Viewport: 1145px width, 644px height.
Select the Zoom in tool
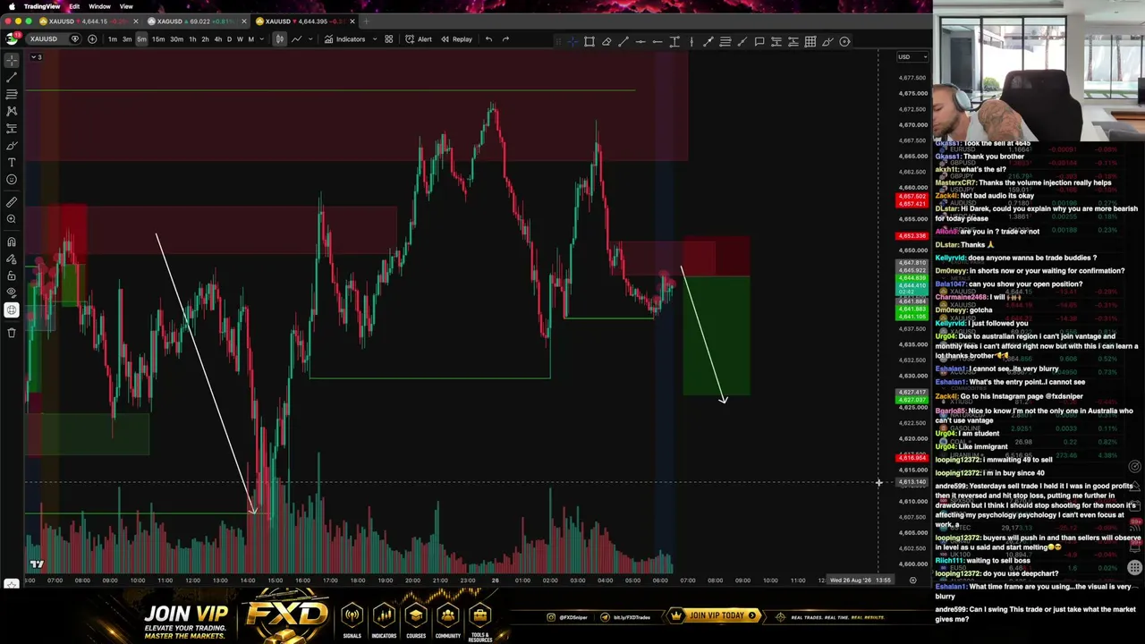click(12, 219)
